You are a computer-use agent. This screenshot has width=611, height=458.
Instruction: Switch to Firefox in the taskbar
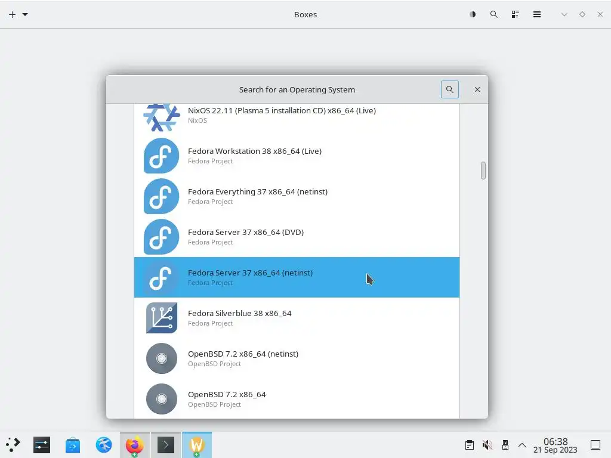pos(134,445)
